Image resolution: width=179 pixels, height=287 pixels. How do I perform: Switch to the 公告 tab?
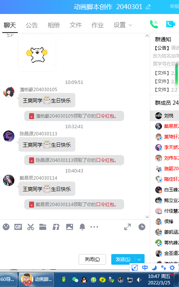click(32, 25)
